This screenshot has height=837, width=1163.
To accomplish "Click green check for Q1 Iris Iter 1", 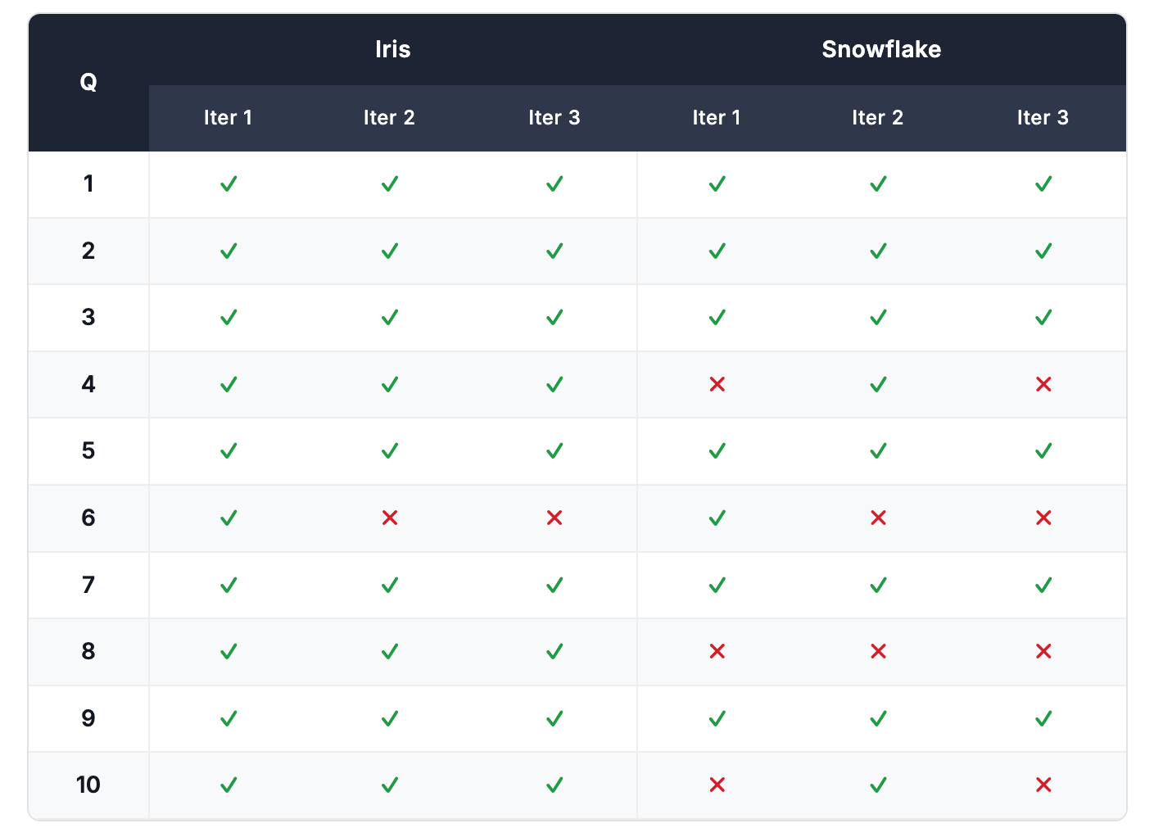I will tap(229, 183).
